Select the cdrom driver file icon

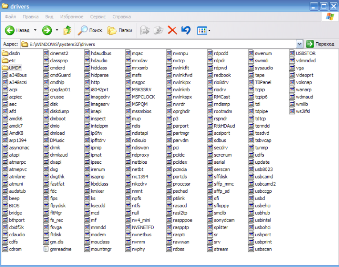coord(5,249)
